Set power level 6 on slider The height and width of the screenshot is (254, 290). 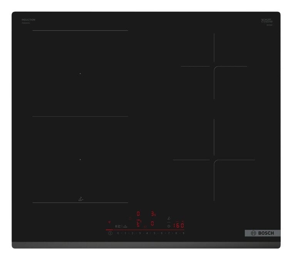coord(162,233)
